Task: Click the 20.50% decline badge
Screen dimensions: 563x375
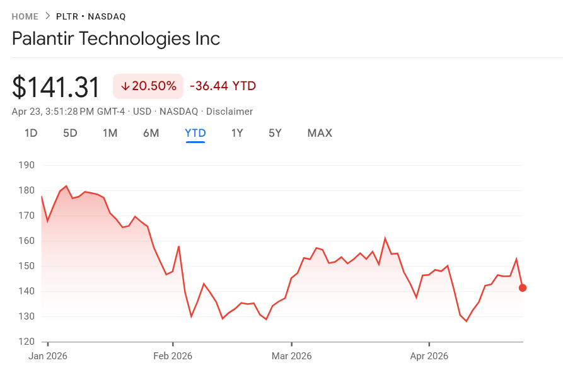Action: 148,86
